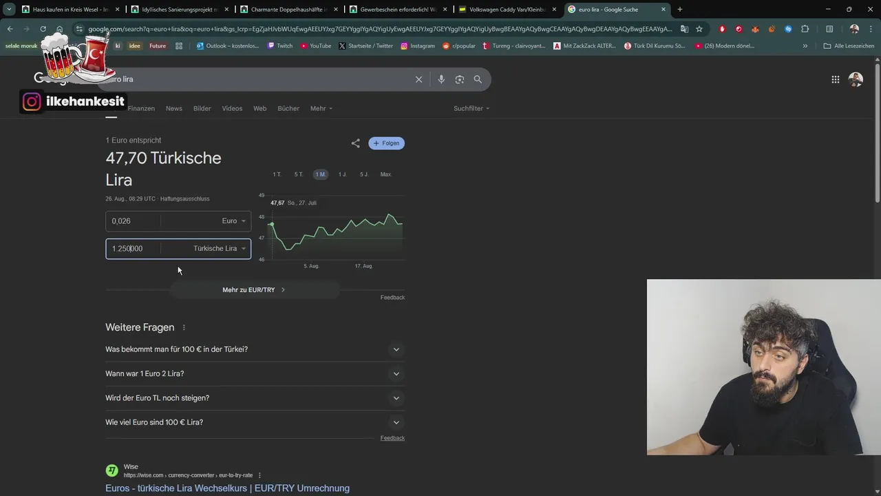The width and height of the screenshot is (881, 496).
Task: Click the Haftungsausschluss link
Action: (184, 199)
